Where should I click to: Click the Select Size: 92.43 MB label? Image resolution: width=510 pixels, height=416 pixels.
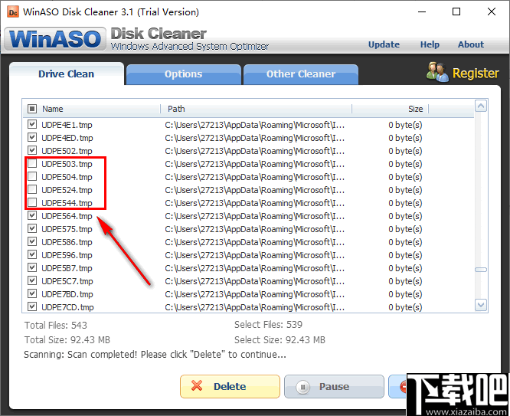[x=280, y=340]
